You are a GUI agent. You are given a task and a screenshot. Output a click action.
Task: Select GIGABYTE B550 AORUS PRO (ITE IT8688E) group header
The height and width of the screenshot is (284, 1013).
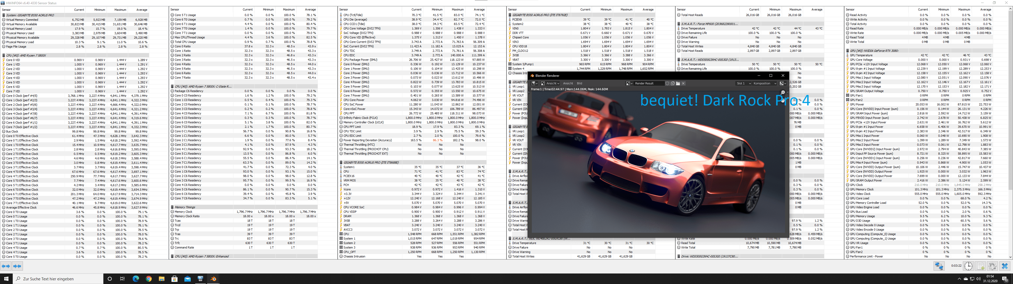(x=413, y=163)
